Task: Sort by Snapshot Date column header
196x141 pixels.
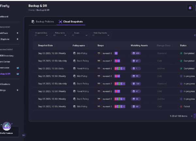Action: pos(45,46)
